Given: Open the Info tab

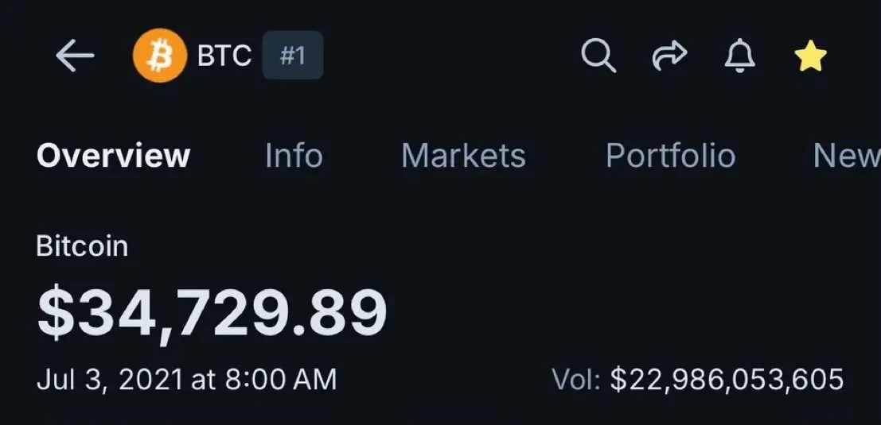Looking at the screenshot, I should 294,156.
